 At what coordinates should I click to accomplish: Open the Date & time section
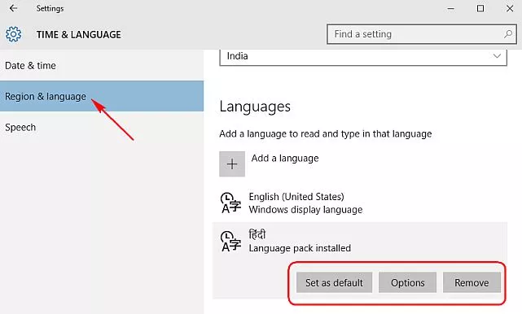pyautogui.click(x=102, y=66)
